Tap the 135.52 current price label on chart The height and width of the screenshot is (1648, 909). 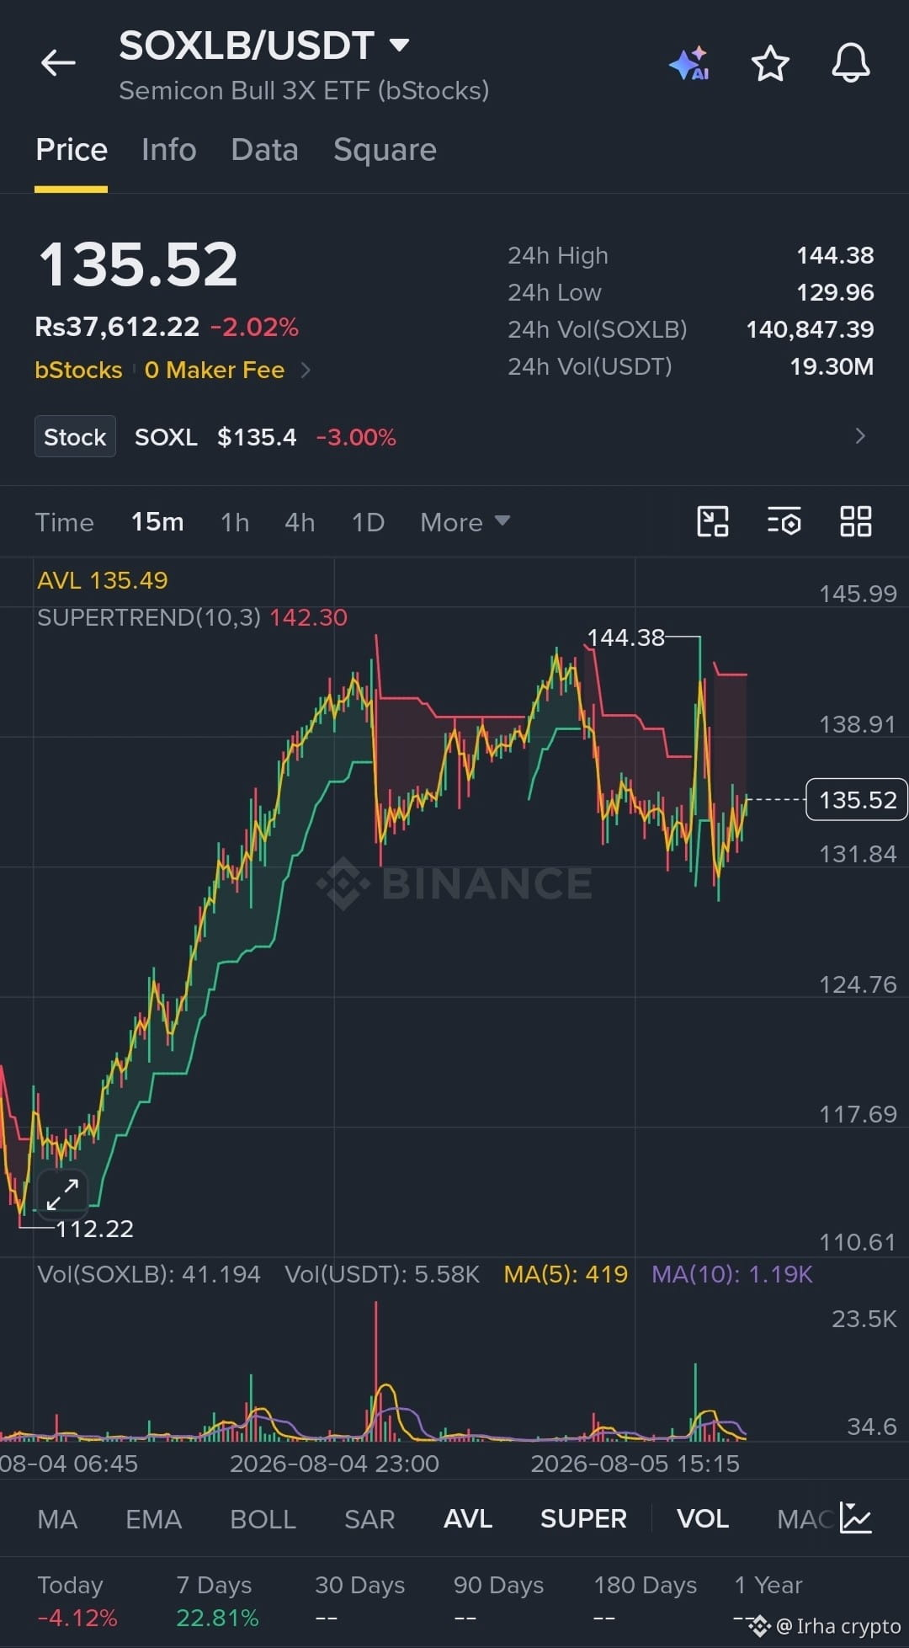click(857, 799)
